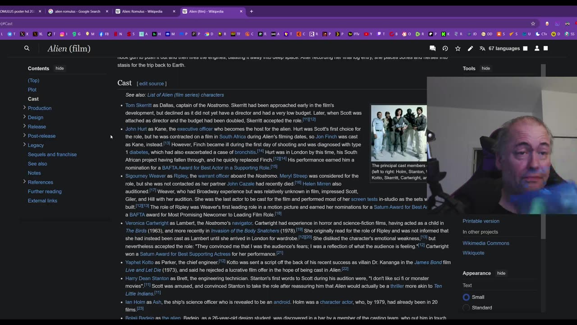Open the 'PTv' bookmark
This screenshot has height=325, width=577.
click(354, 34)
